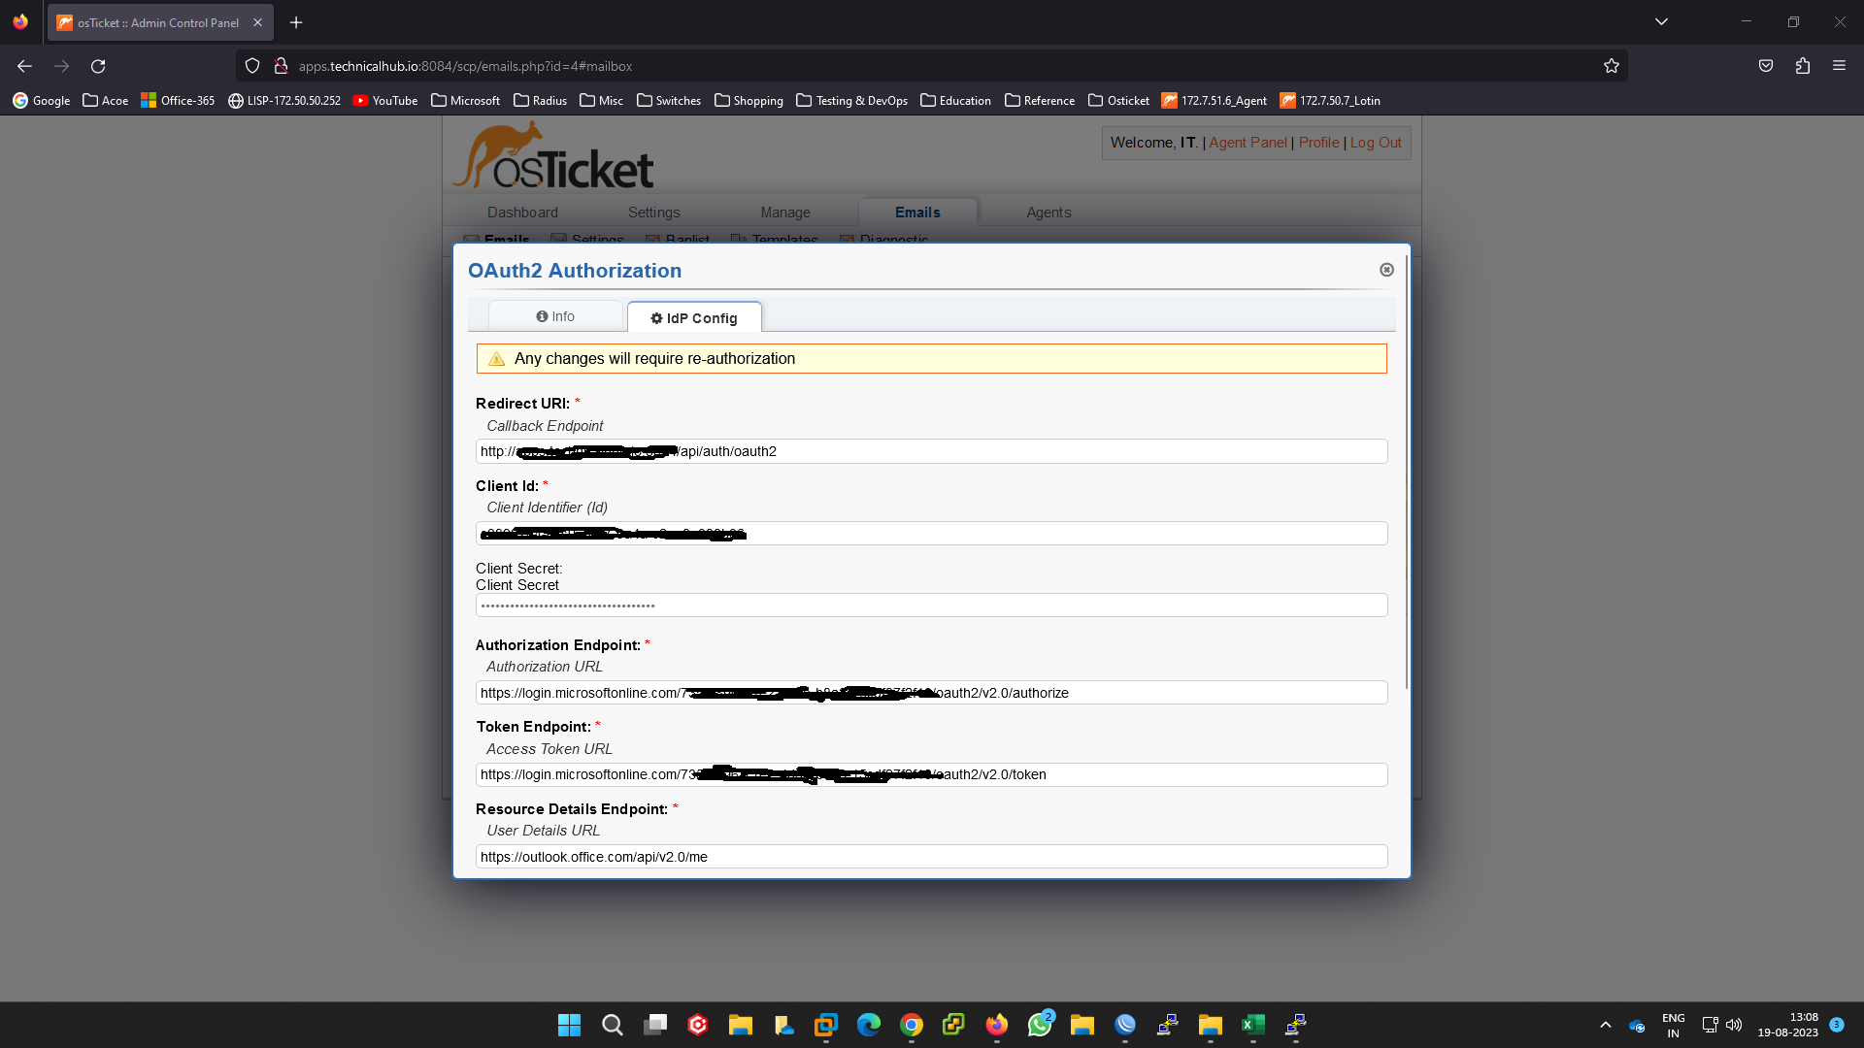Bookmark this page with star icon

tap(1612, 66)
